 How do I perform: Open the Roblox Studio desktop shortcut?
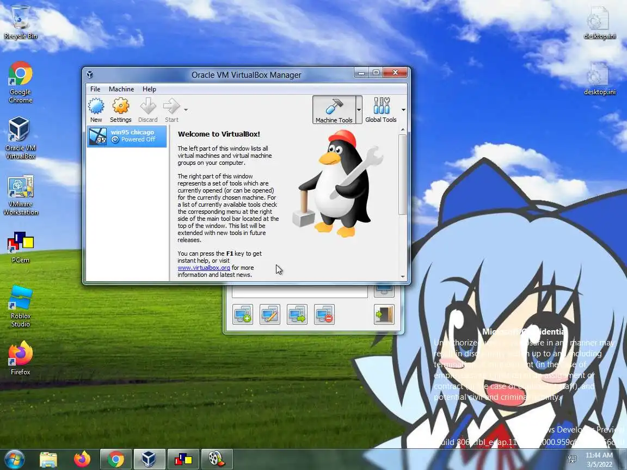tap(20, 306)
